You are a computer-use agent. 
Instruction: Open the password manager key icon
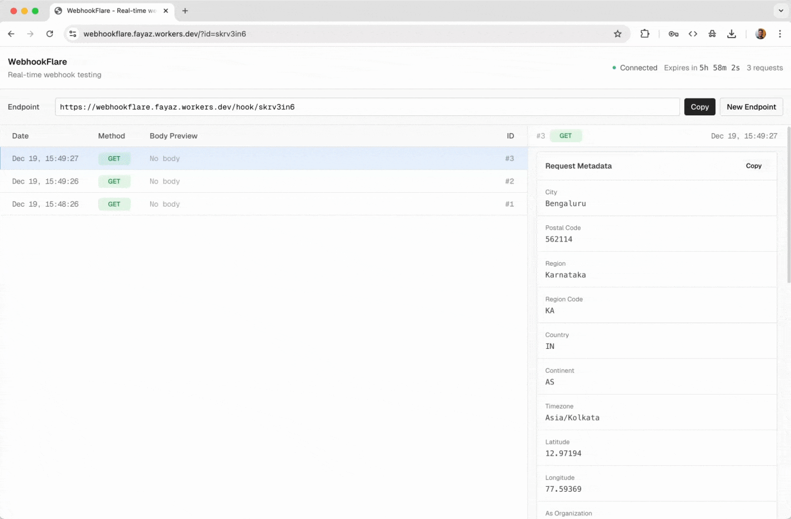673,34
